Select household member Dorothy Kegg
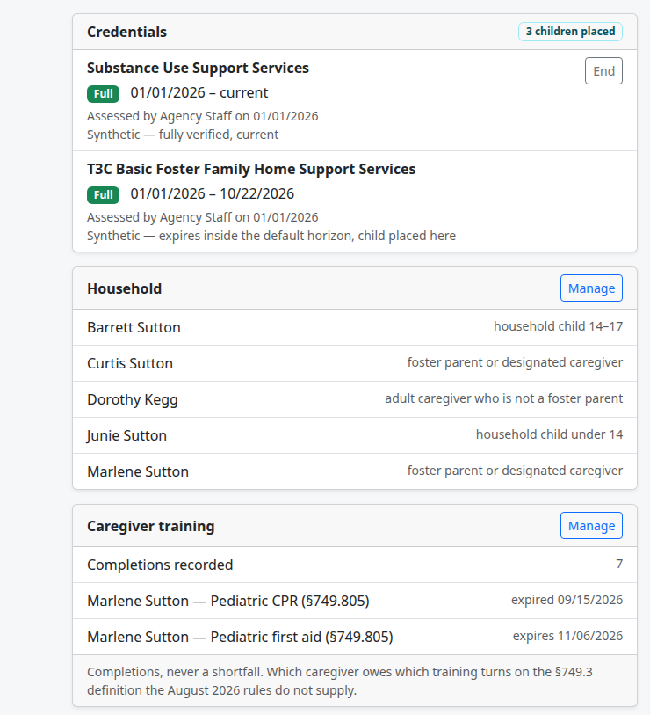Viewport: 650px width, 715px height. 132,399
